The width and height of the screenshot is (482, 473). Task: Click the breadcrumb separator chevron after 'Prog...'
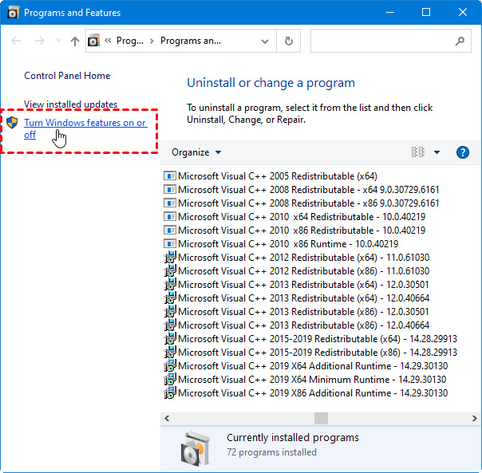point(152,41)
